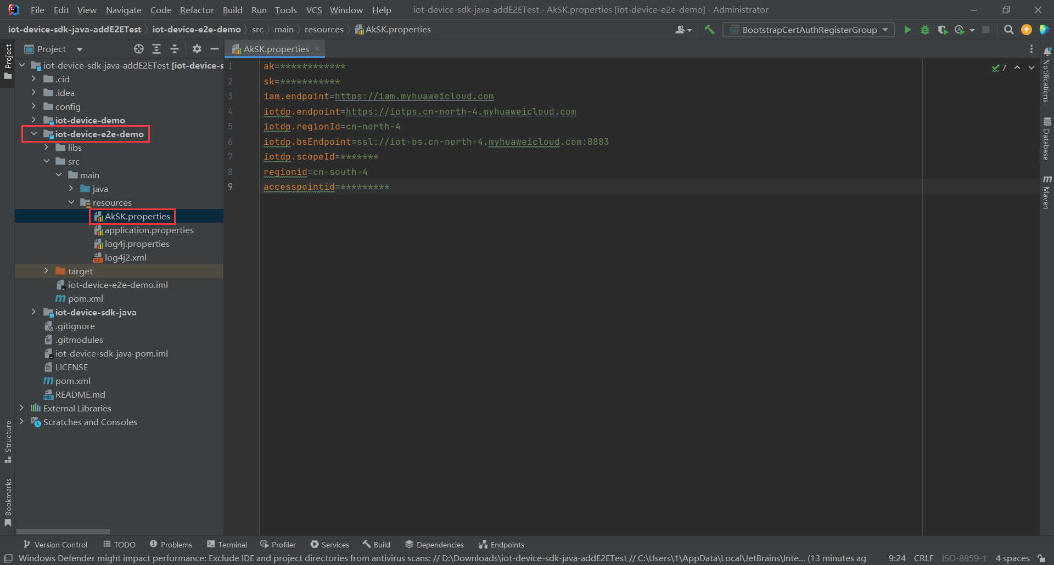Click the Build project hammer icon
This screenshot has height=565, width=1054.
point(709,30)
